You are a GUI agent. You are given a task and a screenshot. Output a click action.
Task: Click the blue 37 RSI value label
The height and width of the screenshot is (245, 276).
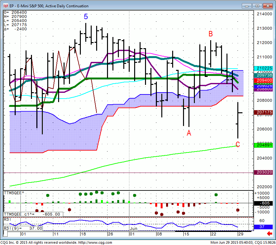[263, 227]
